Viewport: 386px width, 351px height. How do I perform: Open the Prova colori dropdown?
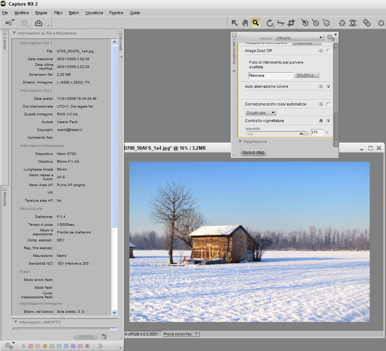pyautogui.click(x=181, y=334)
